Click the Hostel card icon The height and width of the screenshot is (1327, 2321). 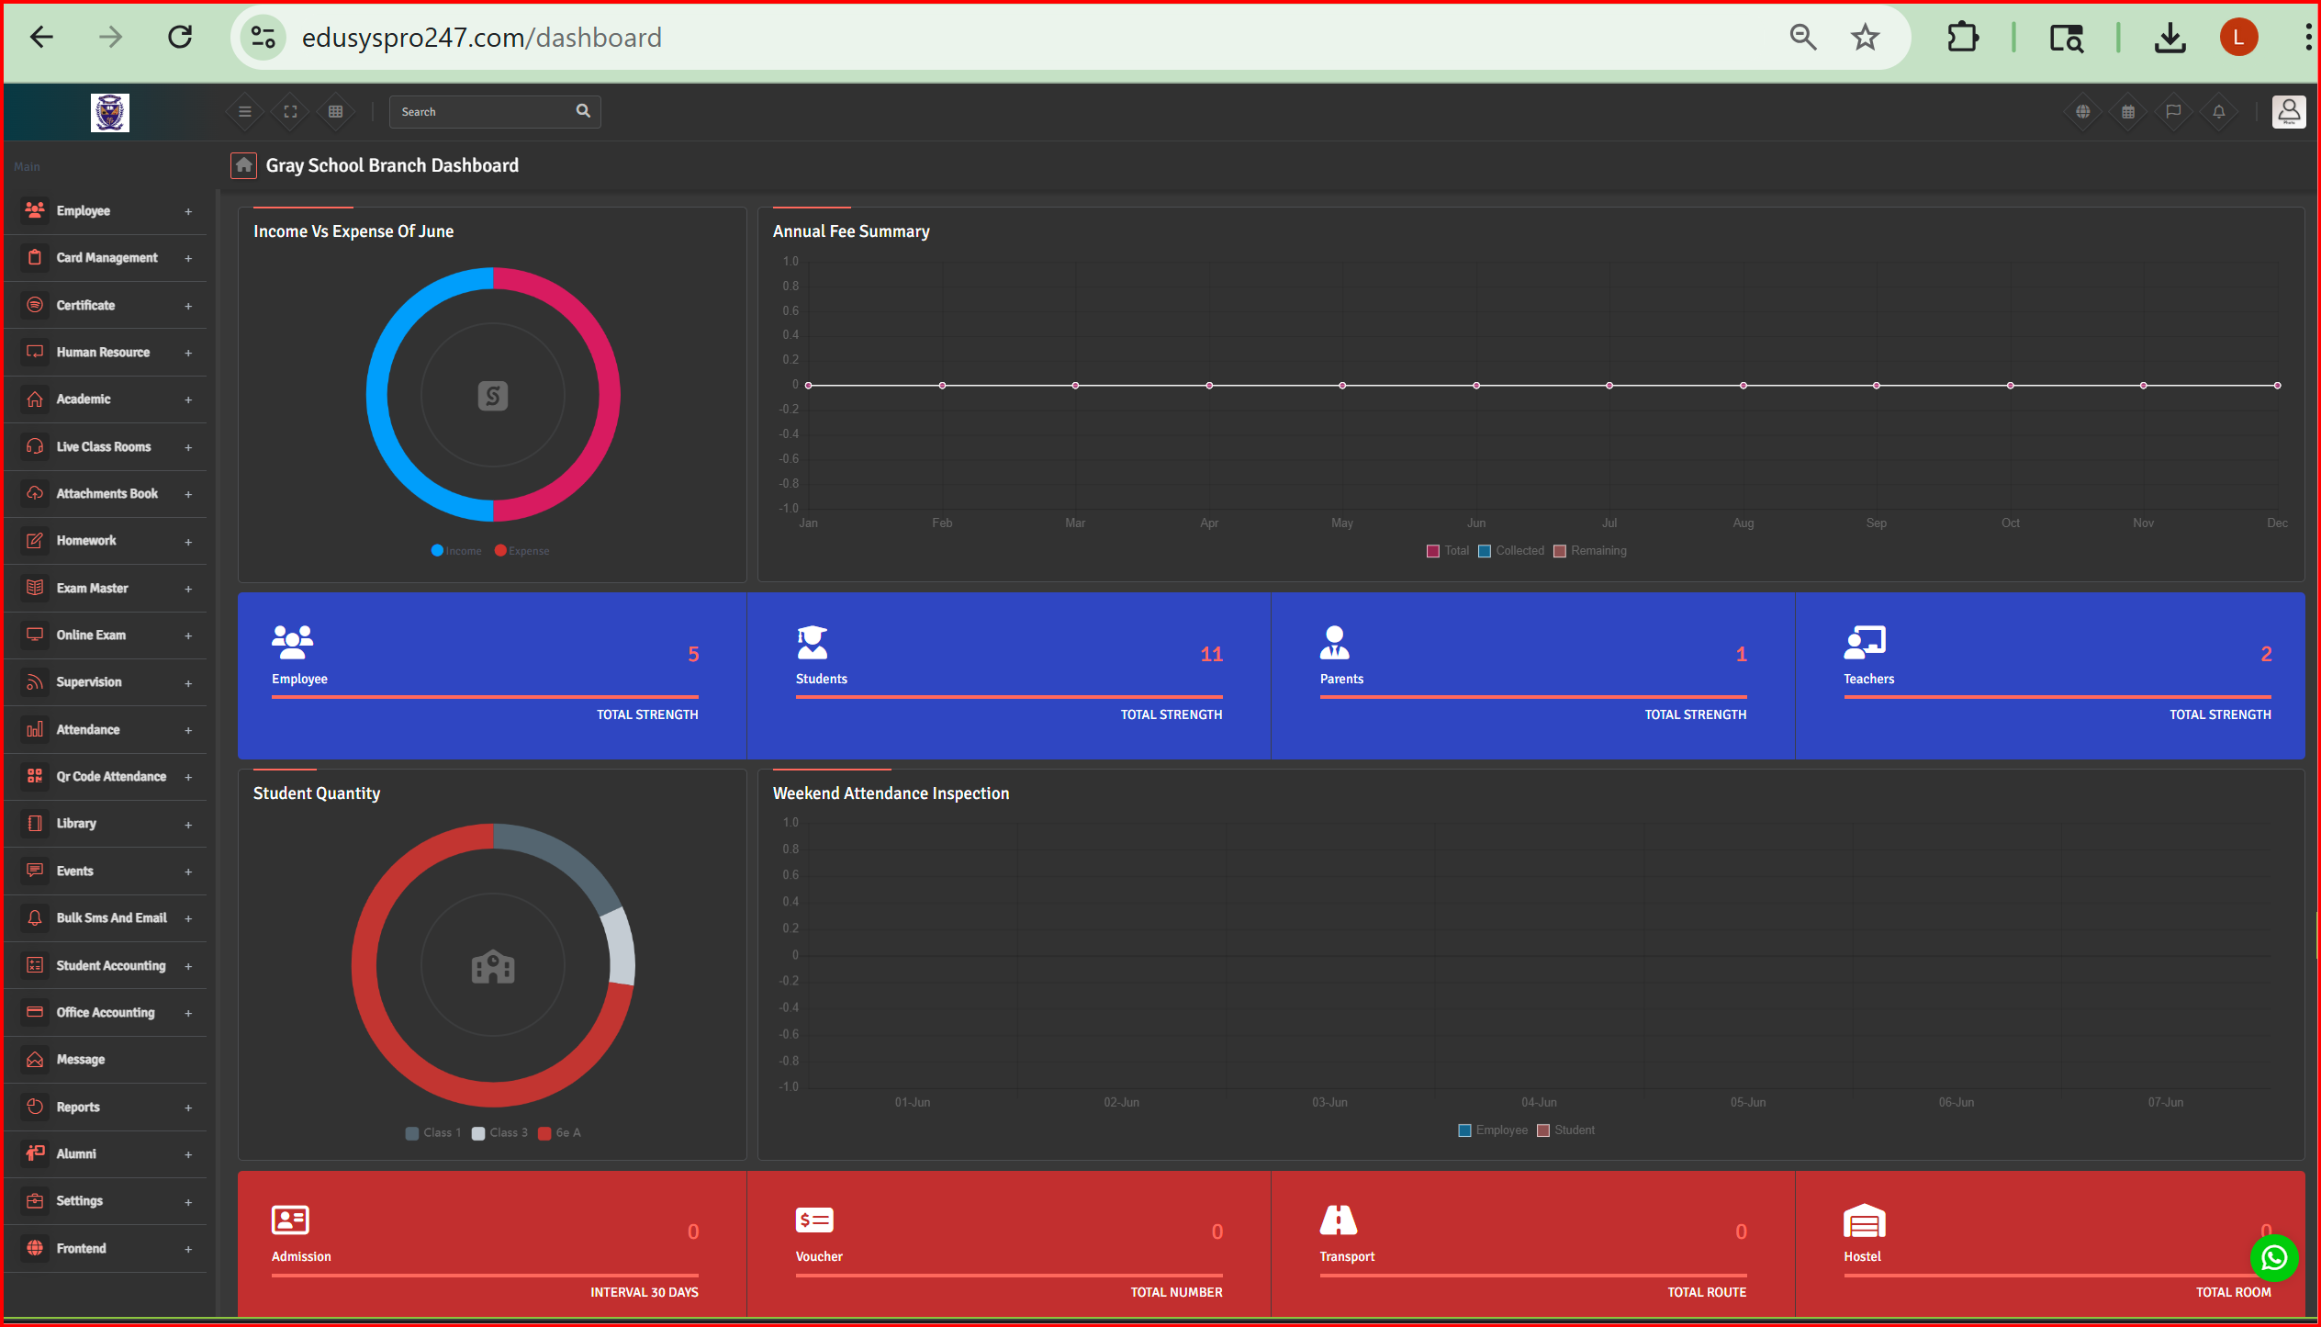click(1865, 1220)
